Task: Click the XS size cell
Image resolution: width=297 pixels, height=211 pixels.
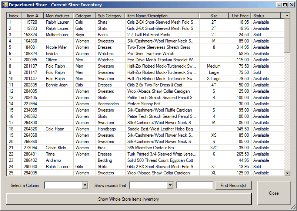Action: (214, 135)
